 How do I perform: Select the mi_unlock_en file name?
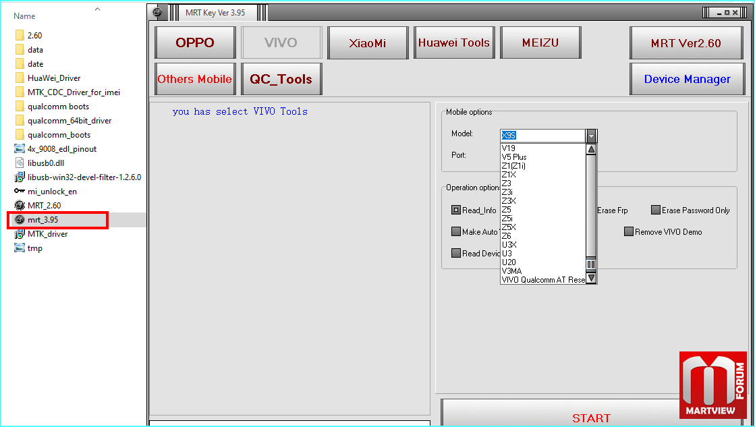52,192
